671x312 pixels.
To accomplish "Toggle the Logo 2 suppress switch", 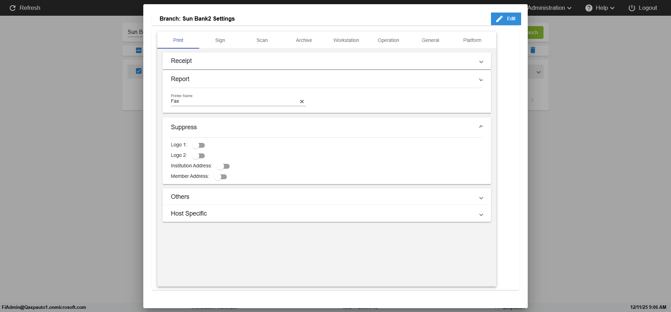I will [199, 156].
